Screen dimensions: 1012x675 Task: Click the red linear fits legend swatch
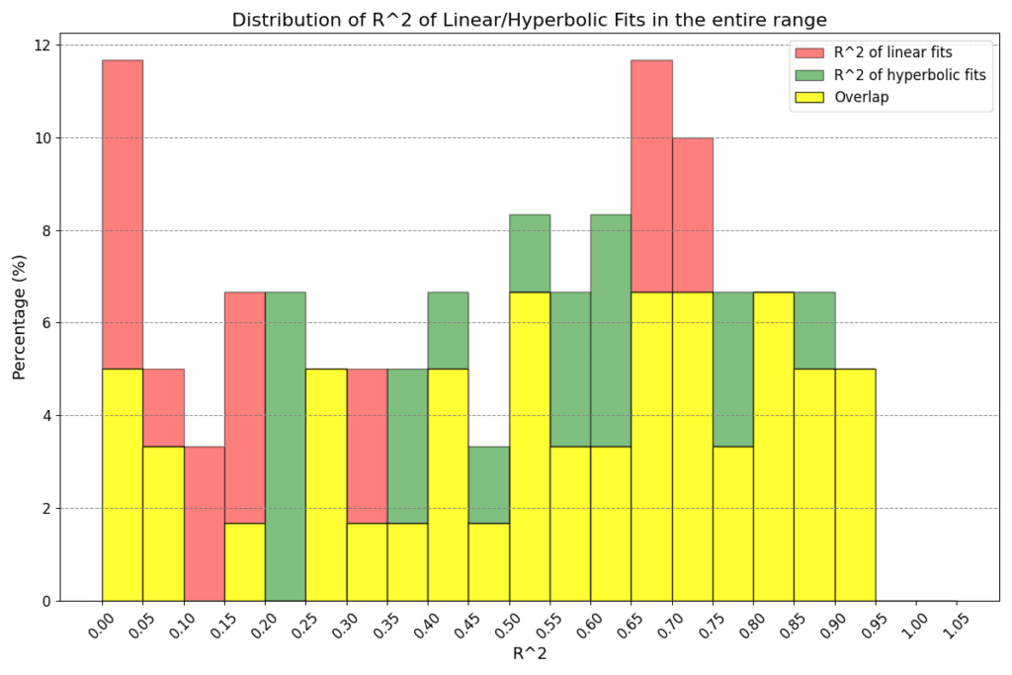[x=809, y=53]
